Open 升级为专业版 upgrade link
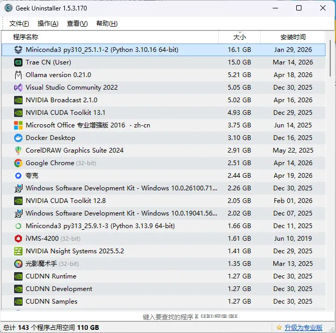 coord(303,327)
